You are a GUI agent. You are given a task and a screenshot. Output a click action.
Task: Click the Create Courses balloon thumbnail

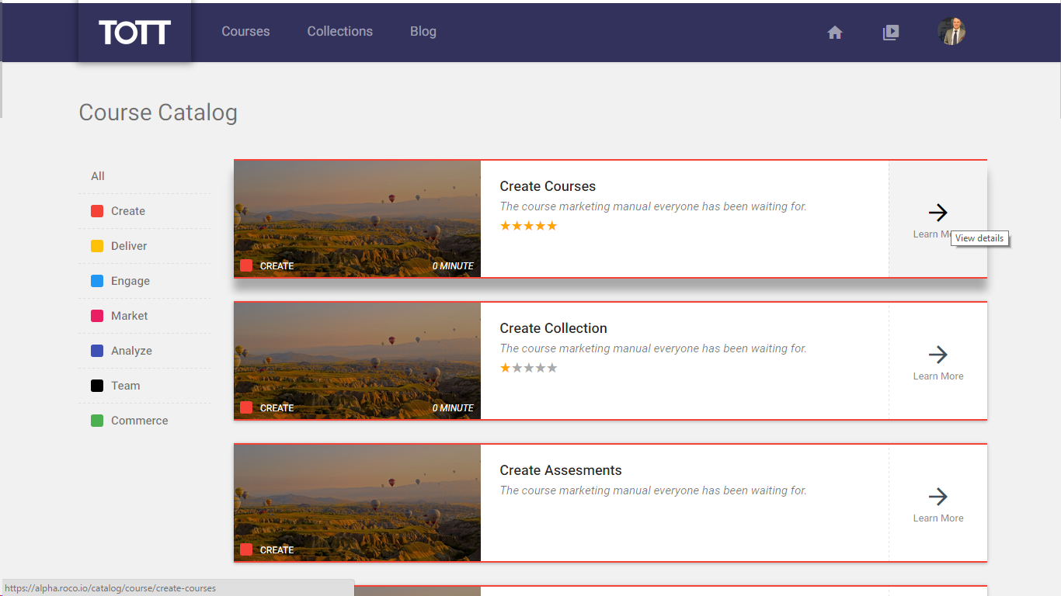pos(357,219)
